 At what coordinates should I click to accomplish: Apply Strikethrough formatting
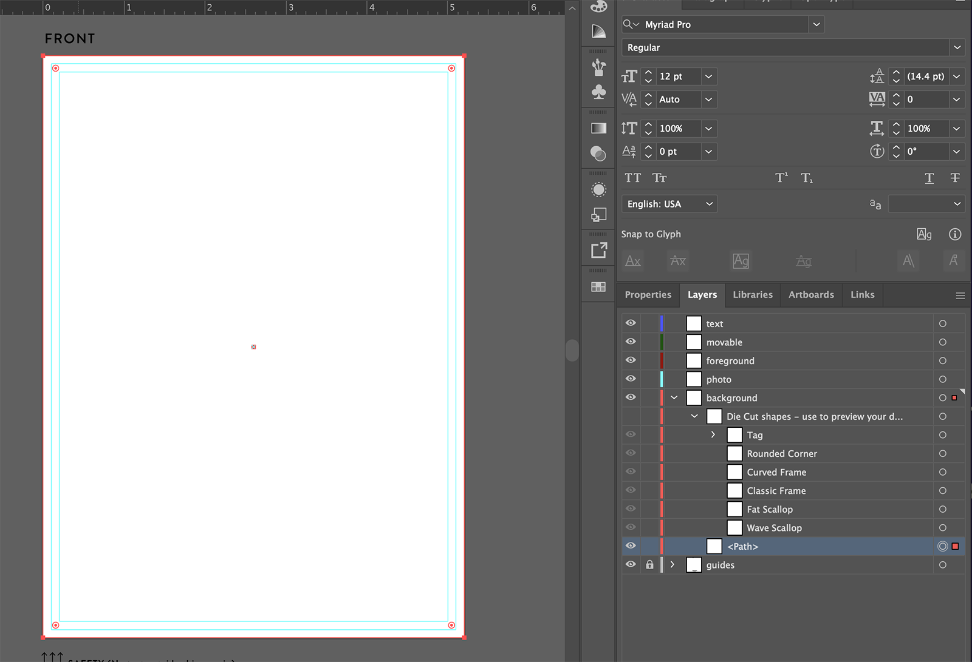tap(955, 178)
